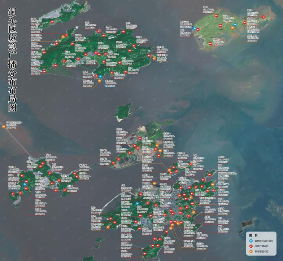Select the easternmost red marker on the northeast island
Image resolution: width=283 pixels, height=261 pixels.
click(264, 17)
